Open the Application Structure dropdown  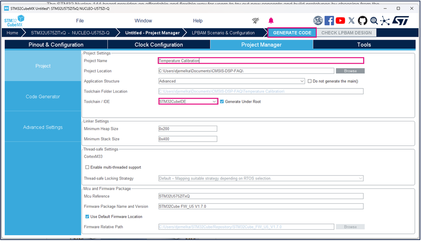click(x=231, y=81)
